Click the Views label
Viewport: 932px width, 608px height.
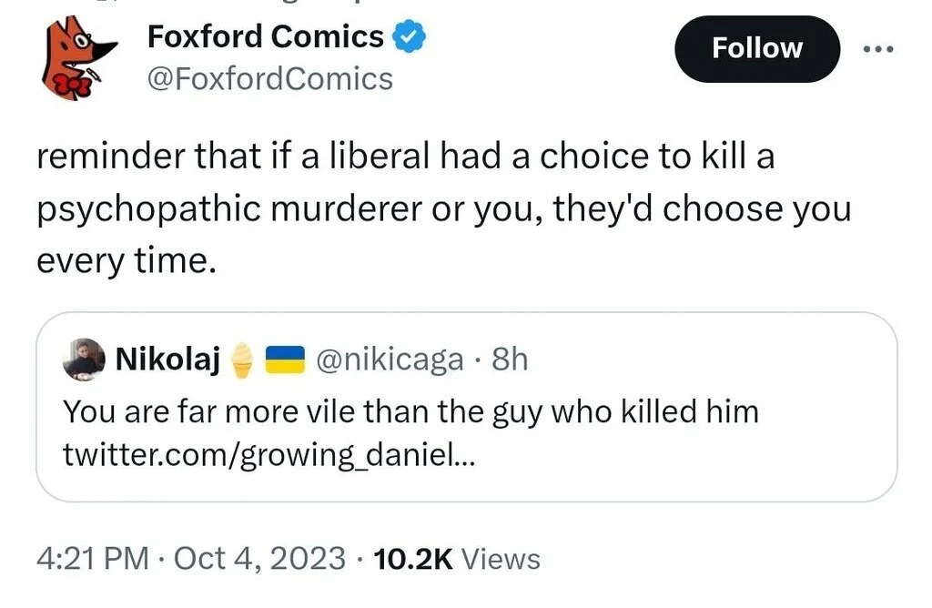(x=501, y=558)
